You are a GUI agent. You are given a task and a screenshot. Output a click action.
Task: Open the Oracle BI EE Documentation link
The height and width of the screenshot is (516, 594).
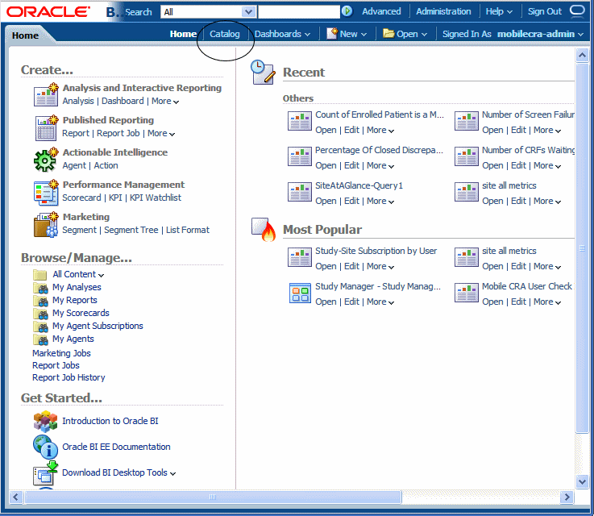pos(116,447)
